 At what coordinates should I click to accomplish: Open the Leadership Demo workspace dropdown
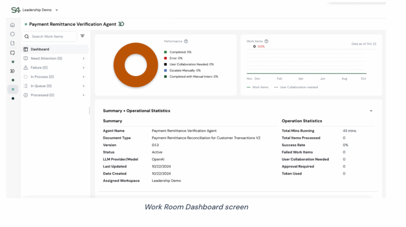[x=41, y=10]
